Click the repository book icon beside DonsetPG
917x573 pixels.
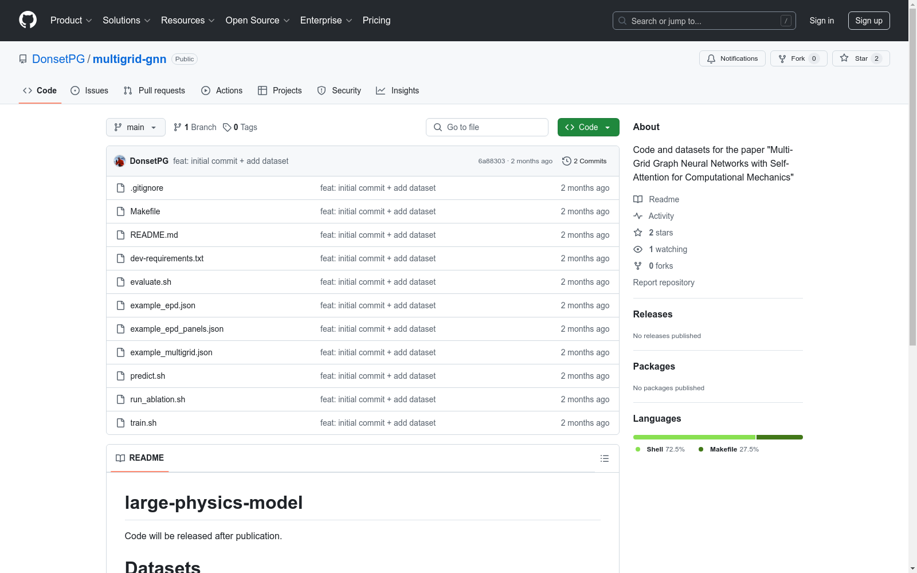[x=23, y=59]
